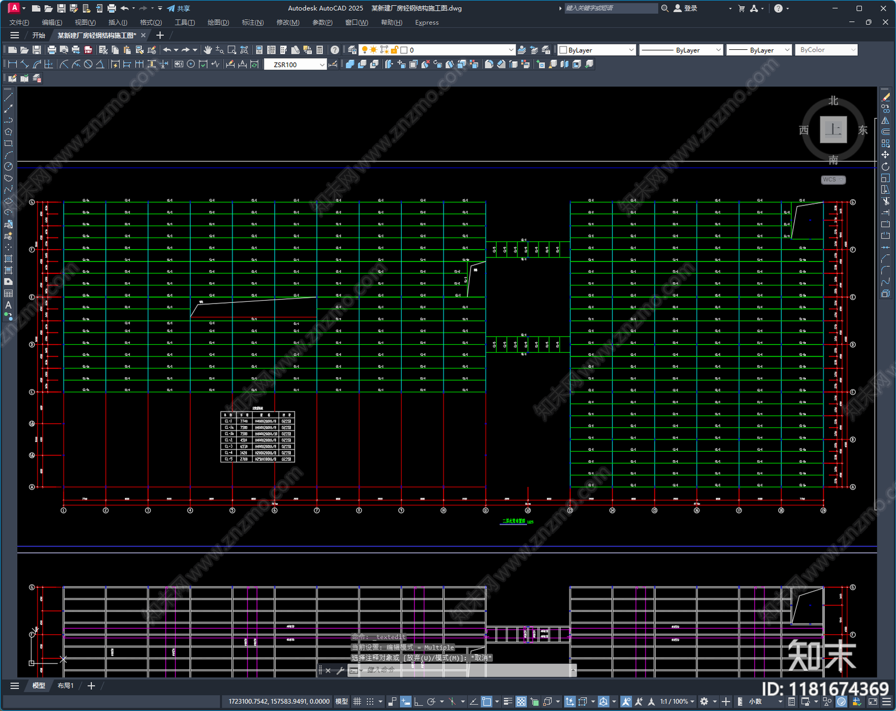Viewport: 896px width, 711px height.
Task: Click the ViewCube 上 top face
Action: tap(833, 130)
